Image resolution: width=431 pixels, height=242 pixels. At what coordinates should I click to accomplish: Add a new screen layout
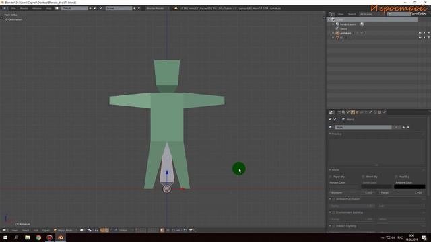[x=90, y=9]
